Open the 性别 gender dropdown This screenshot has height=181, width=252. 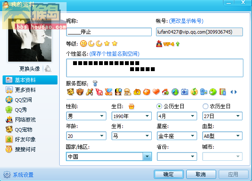coord(86,116)
